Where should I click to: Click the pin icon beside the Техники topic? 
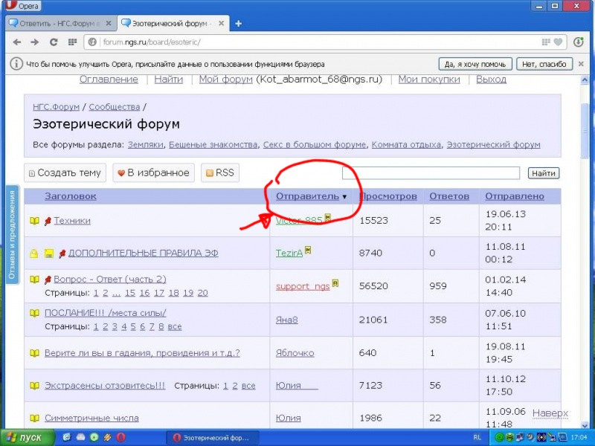click(x=48, y=221)
